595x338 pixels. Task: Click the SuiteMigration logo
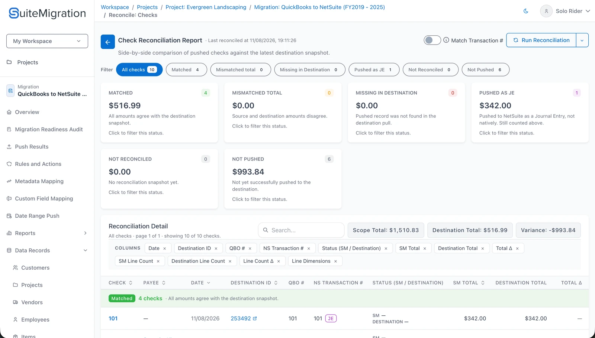click(47, 13)
